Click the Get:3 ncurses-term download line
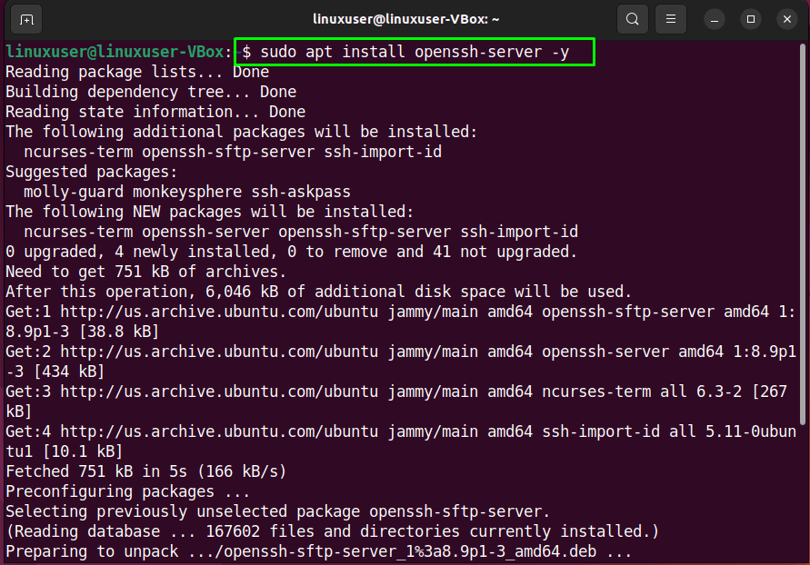The height and width of the screenshot is (565, 810). 396,392
